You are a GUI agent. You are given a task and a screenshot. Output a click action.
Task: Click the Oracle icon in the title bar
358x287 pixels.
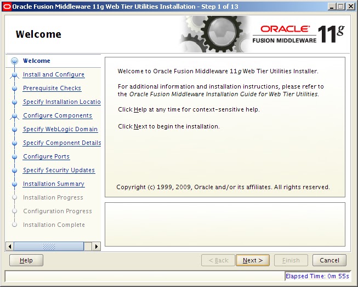[x=7, y=7]
